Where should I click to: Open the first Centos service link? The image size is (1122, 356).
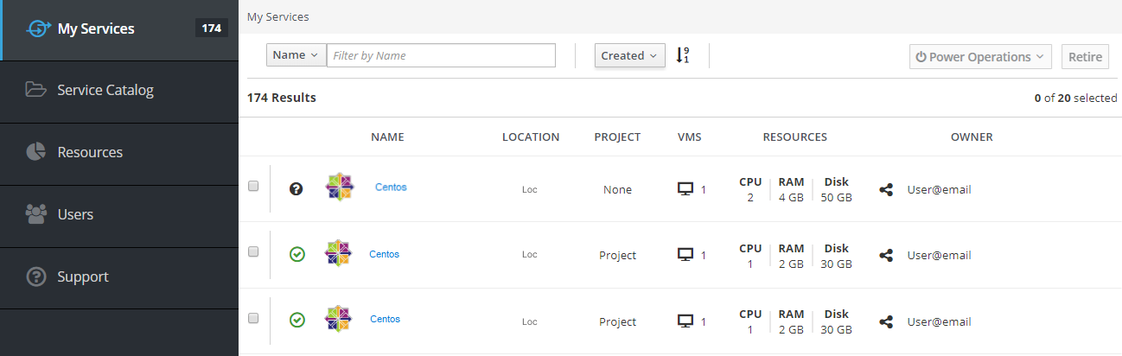[391, 188]
